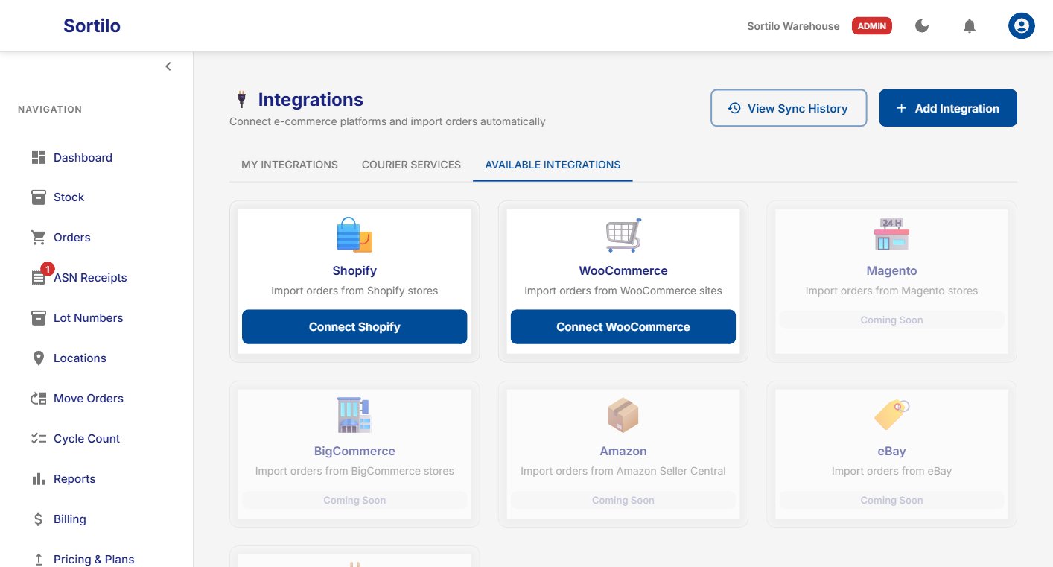Click View Sync History button
The width and height of the screenshot is (1053, 567).
[789, 108]
